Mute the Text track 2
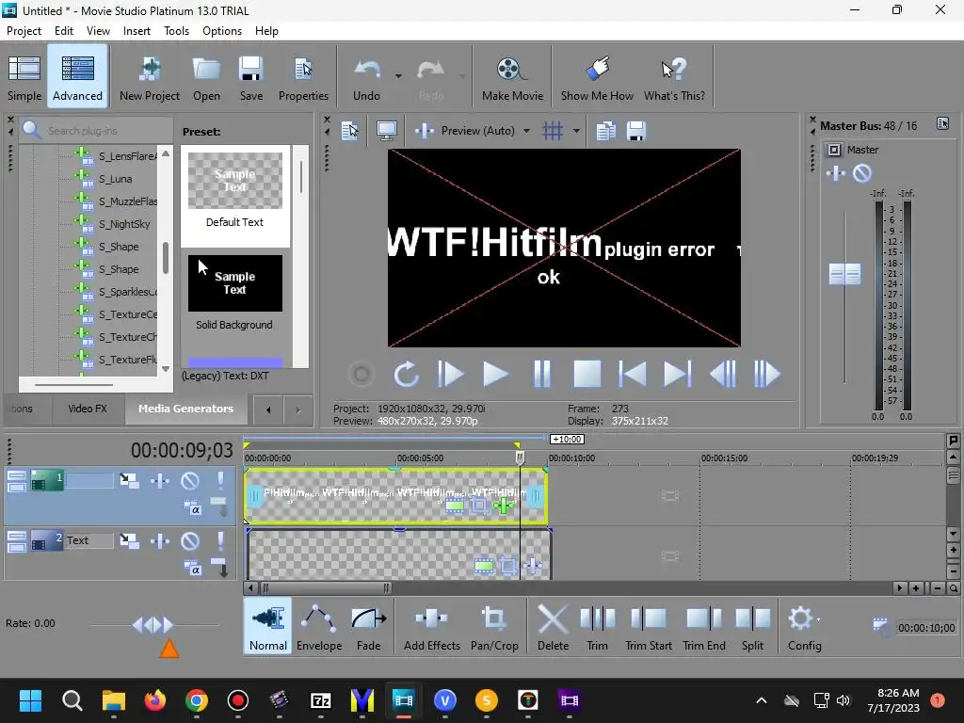 pos(190,540)
